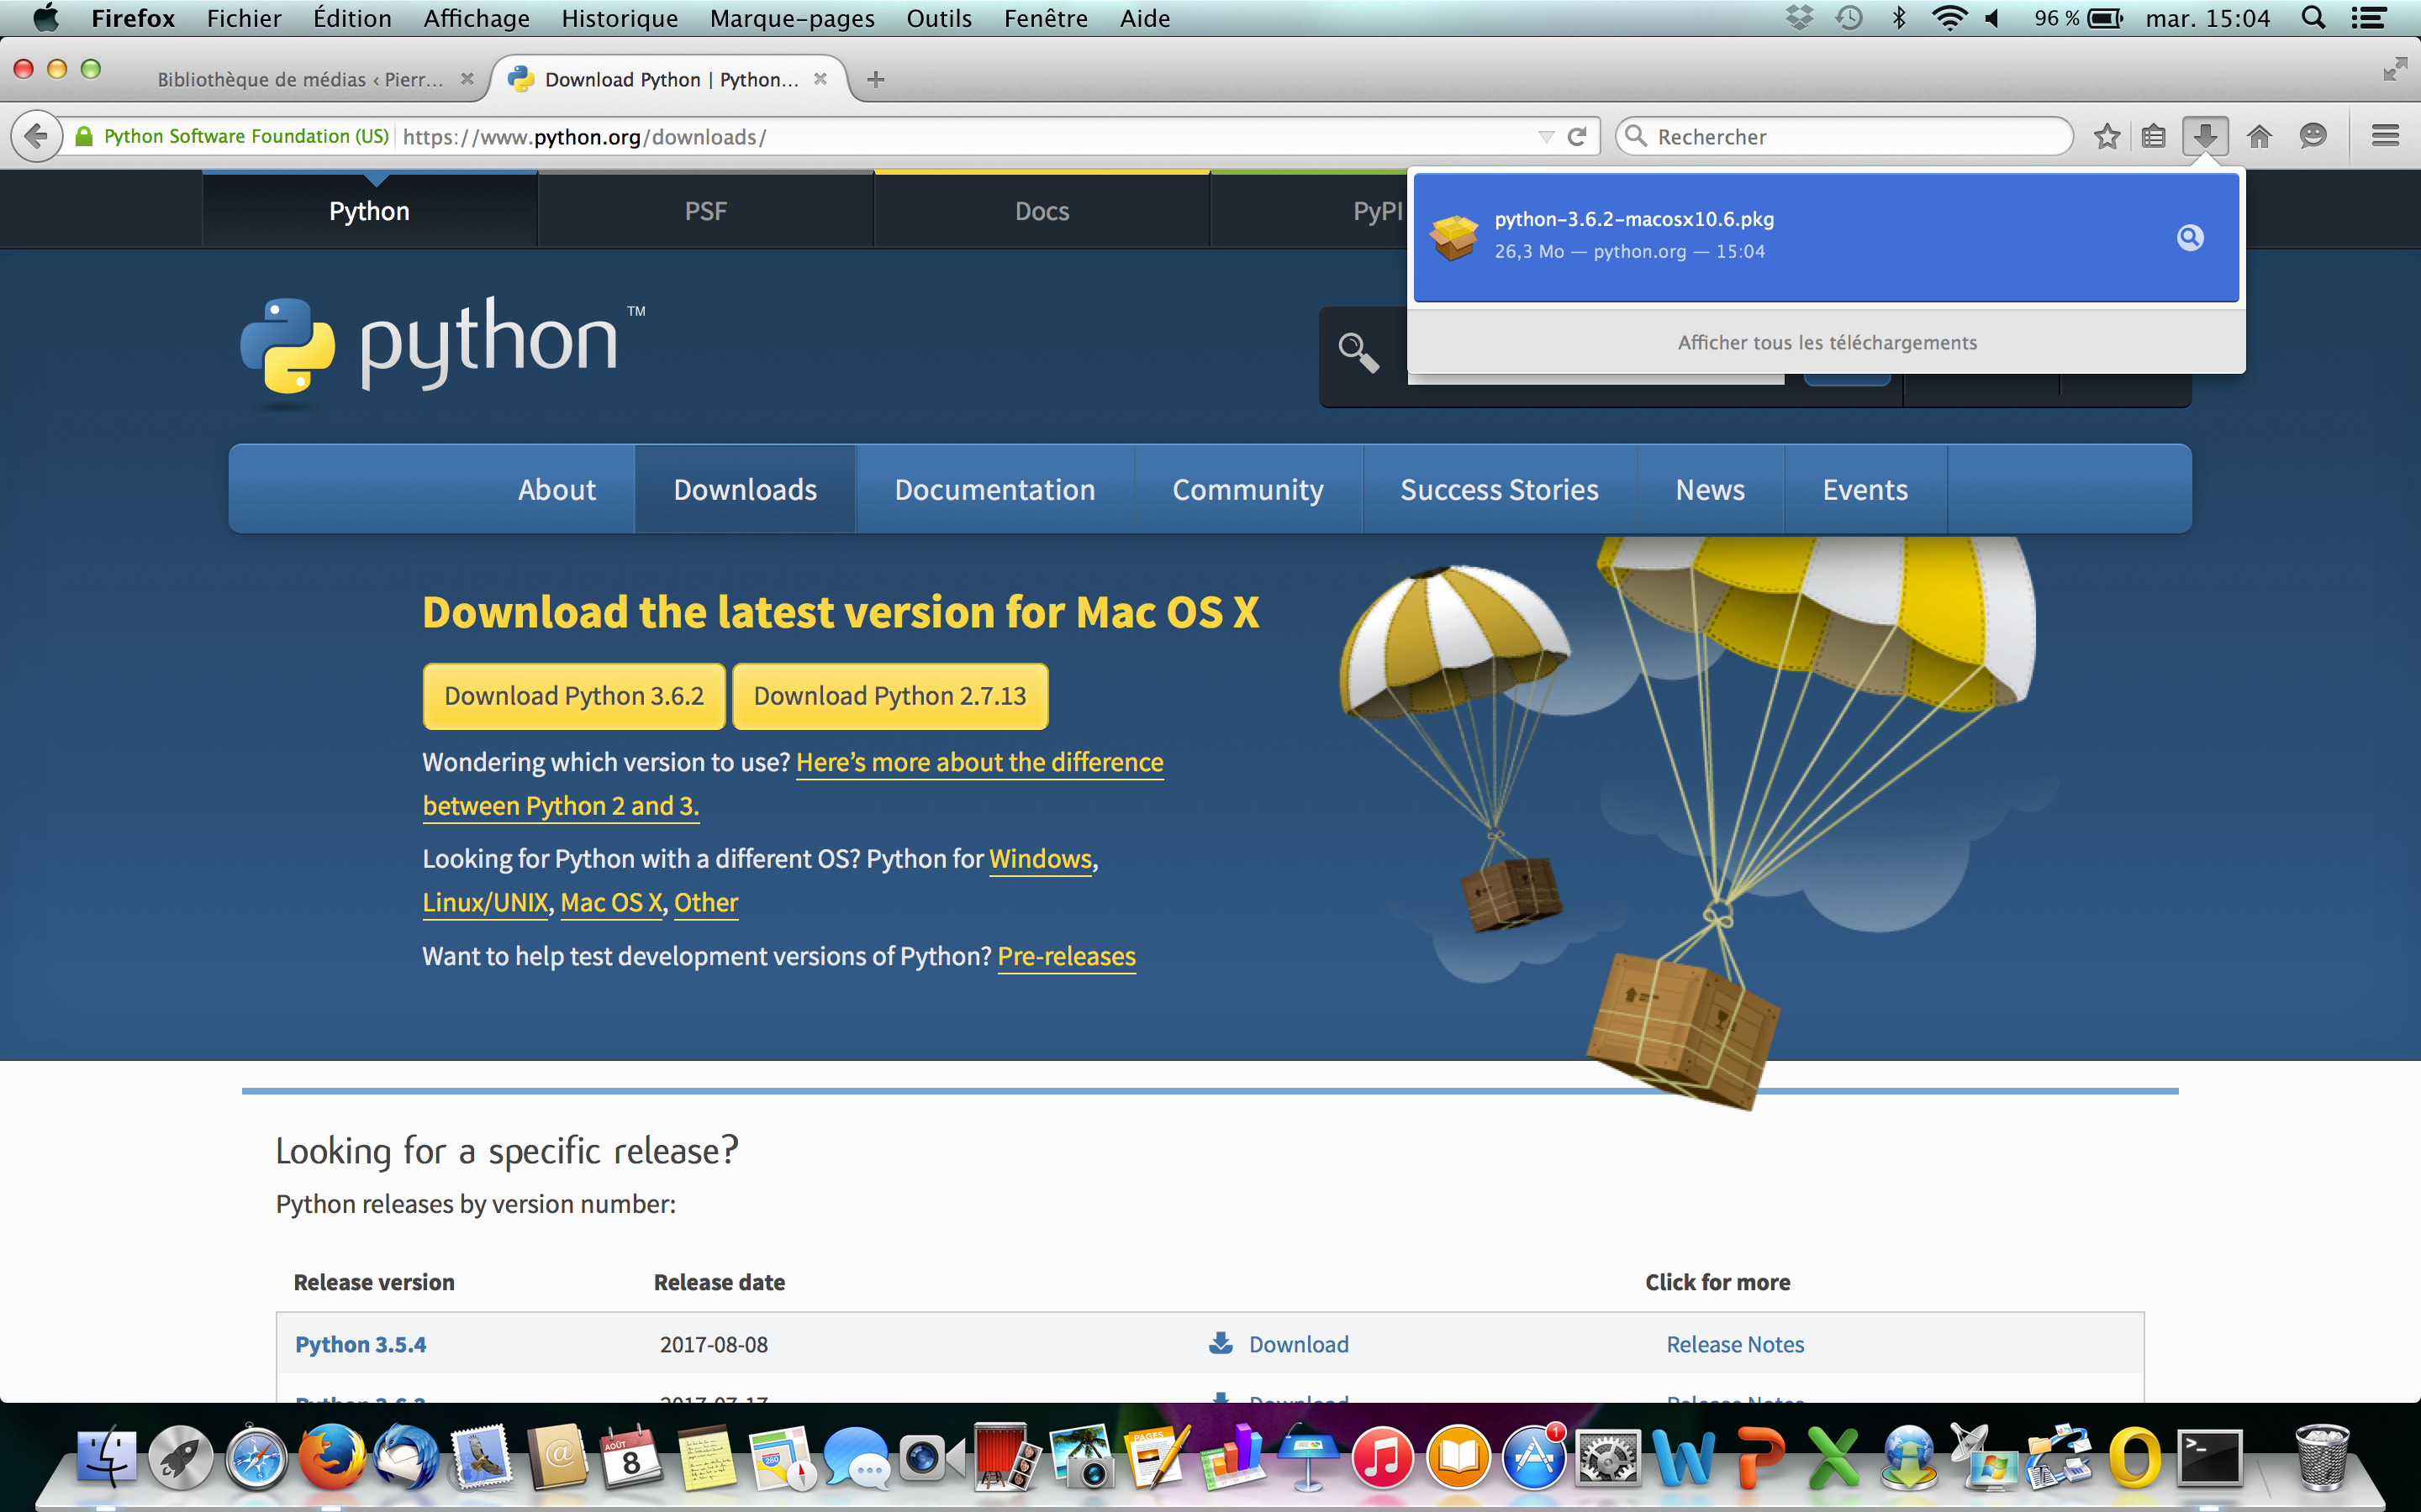2421x1512 pixels.
Task: Click the Rechercher search field
Action: 1843,136
